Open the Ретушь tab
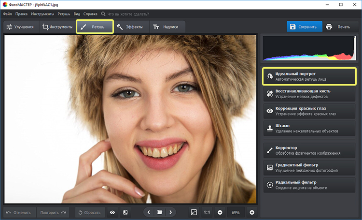This screenshot has width=362, height=220. point(95,27)
